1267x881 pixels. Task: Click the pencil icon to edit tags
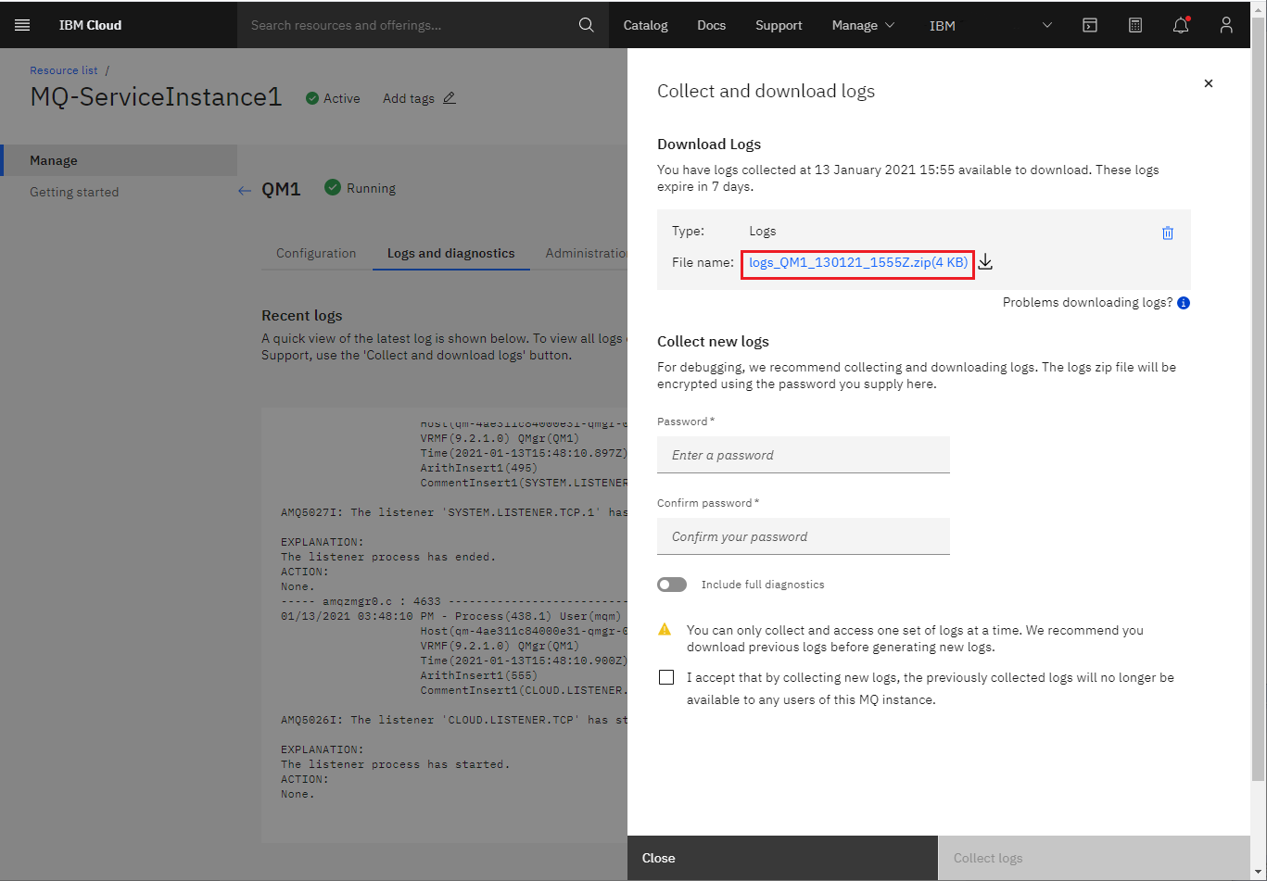pyautogui.click(x=450, y=98)
